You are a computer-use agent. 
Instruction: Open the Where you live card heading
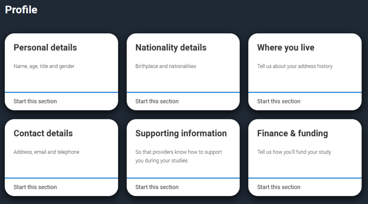286,48
